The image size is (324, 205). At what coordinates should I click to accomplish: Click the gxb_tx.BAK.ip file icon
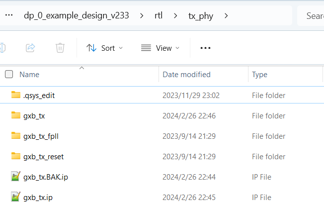(15, 177)
